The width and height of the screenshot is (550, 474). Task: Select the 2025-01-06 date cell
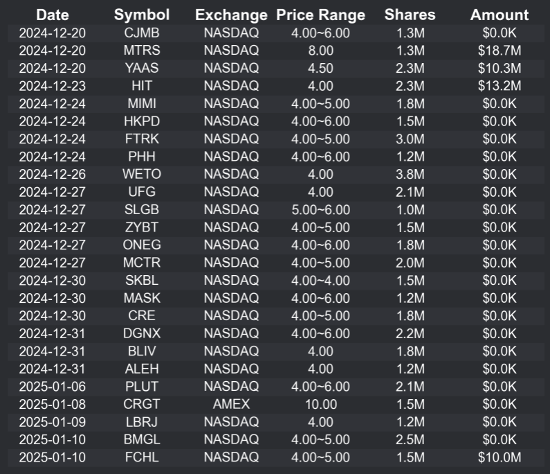click(53, 387)
